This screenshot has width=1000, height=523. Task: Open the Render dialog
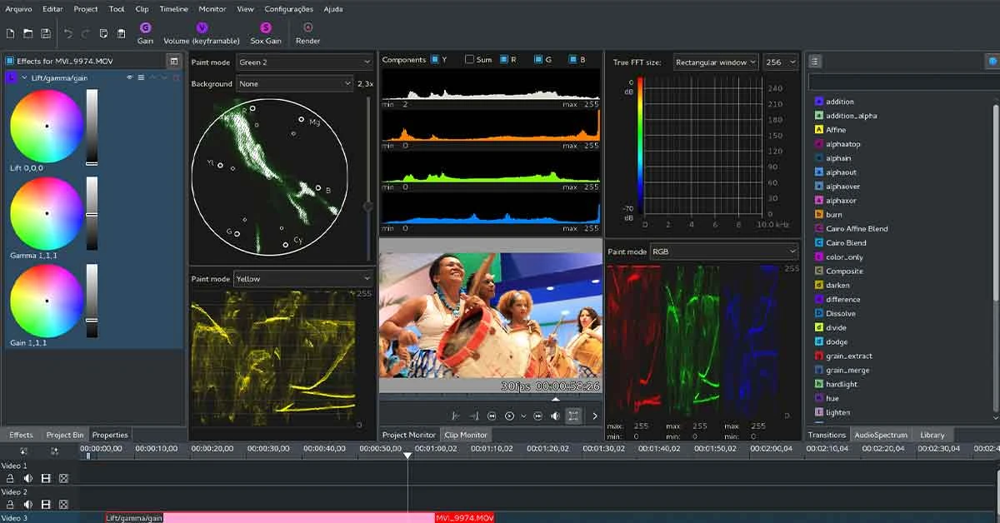click(x=307, y=33)
